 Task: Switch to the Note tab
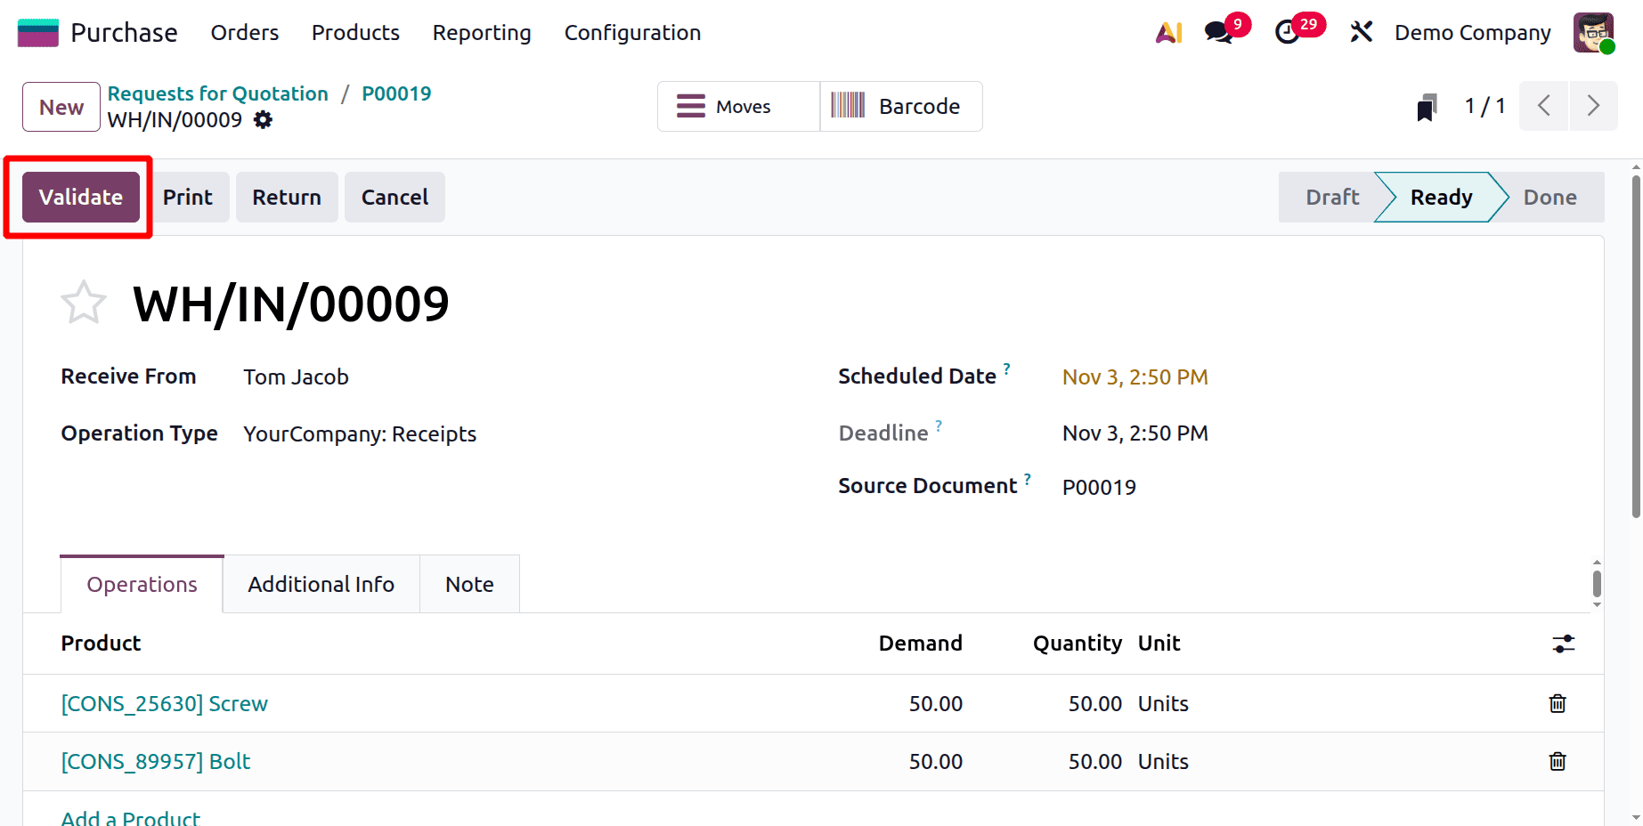(469, 584)
